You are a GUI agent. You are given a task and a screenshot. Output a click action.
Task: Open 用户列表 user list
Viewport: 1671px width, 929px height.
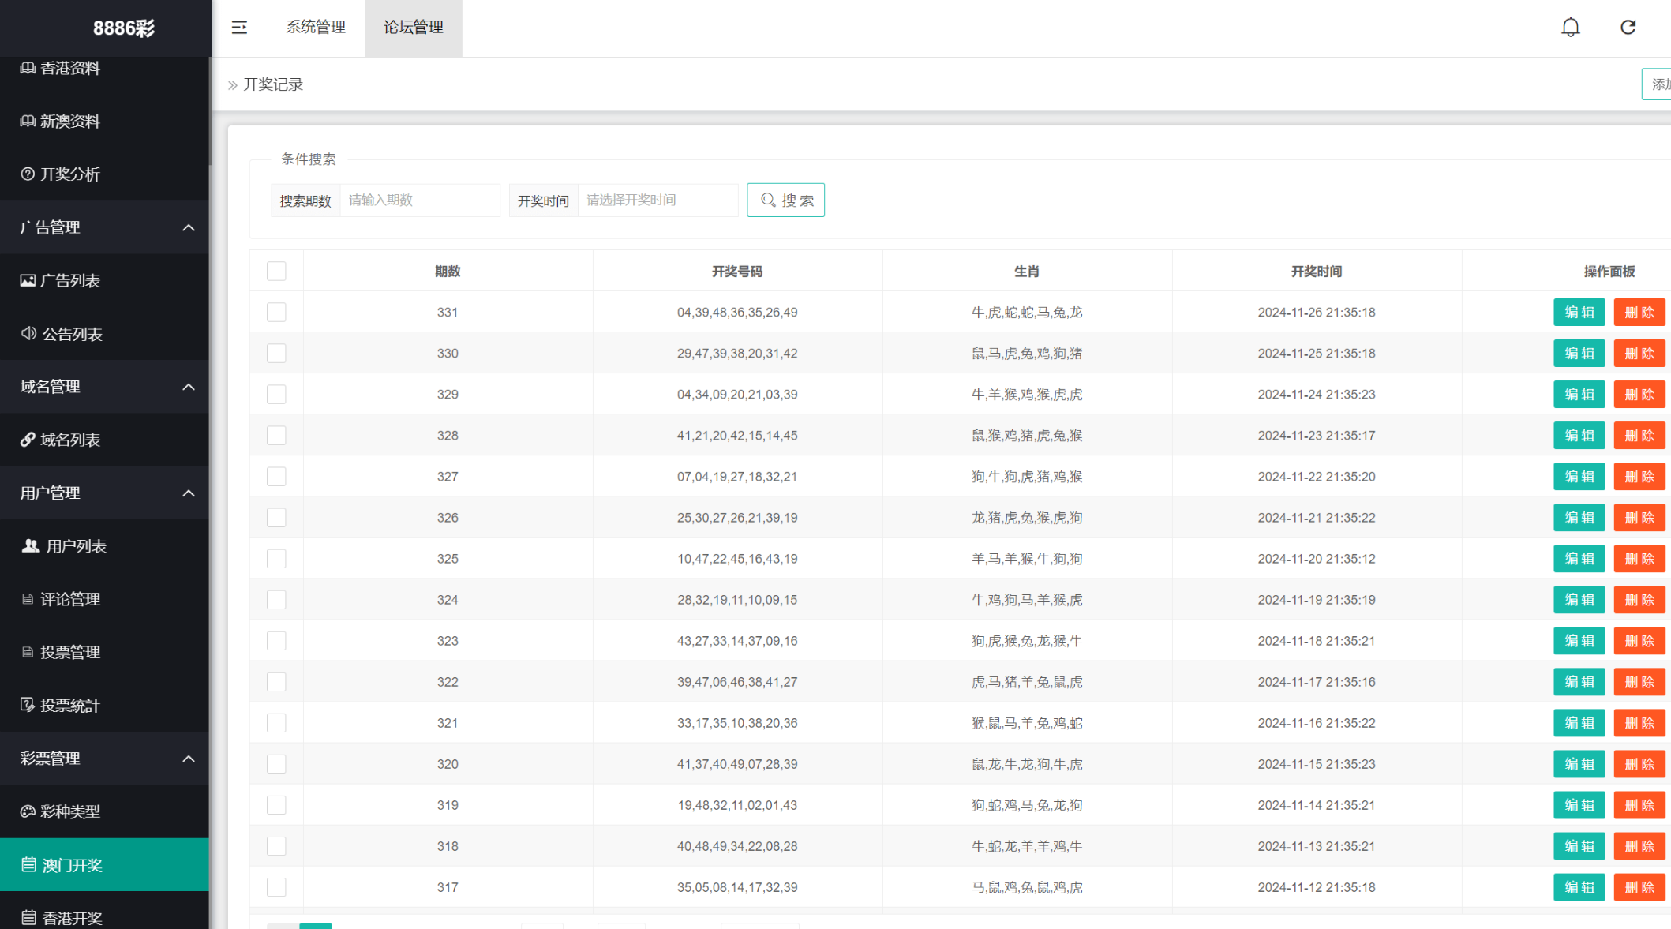pos(76,546)
